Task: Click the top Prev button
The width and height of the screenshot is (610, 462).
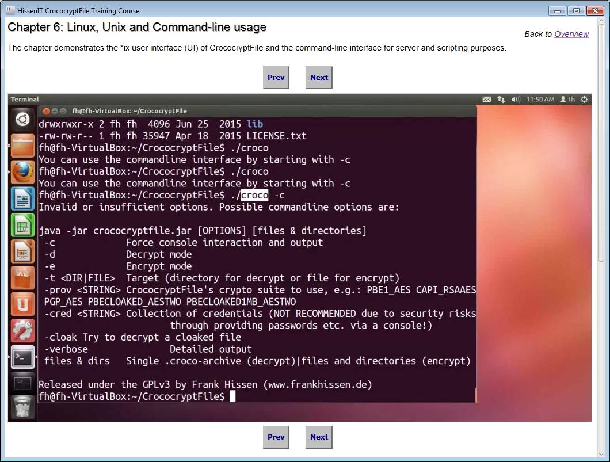Action: click(x=276, y=78)
